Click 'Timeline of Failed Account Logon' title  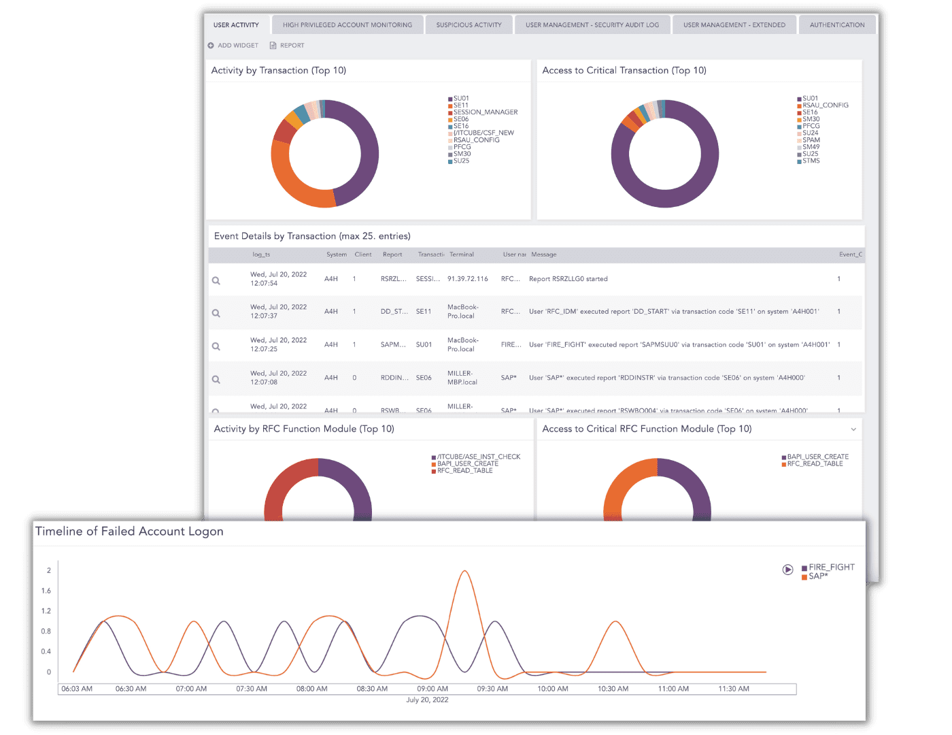click(129, 532)
